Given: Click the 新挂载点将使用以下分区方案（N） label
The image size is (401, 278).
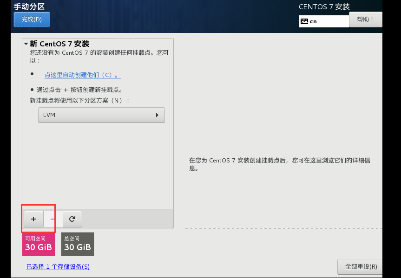Looking at the screenshot, I should pos(79,100).
